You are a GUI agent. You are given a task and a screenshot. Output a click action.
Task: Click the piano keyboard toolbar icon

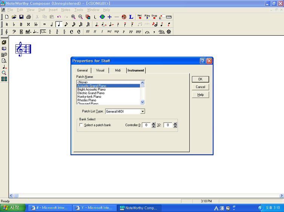[x=169, y=17]
